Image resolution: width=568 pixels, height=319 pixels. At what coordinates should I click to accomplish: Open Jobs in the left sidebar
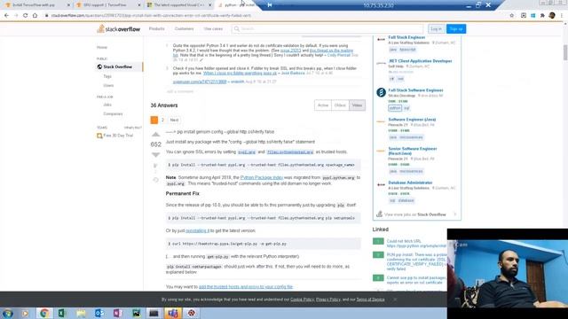pyautogui.click(x=107, y=105)
